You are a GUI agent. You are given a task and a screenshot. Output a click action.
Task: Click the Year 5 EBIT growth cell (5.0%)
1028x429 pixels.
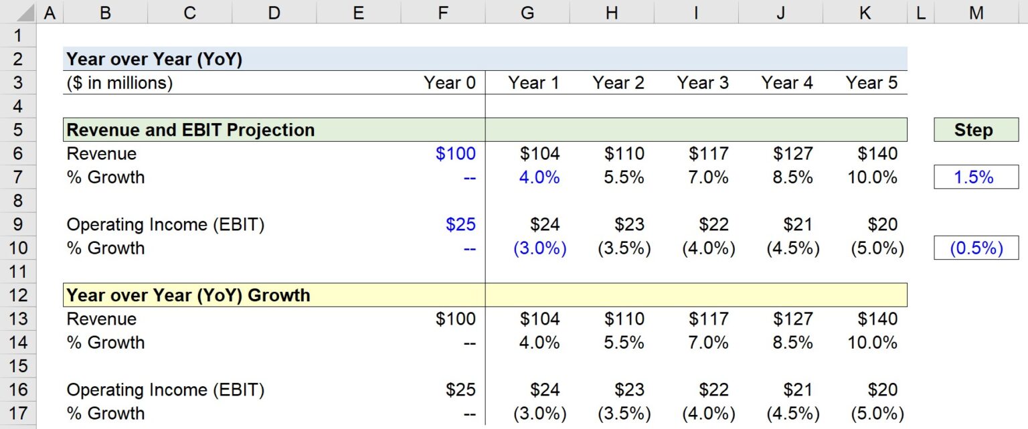click(877, 248)
